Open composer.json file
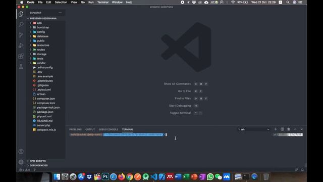The height and width of the screenshot is (182, 323). coord(46,99)
